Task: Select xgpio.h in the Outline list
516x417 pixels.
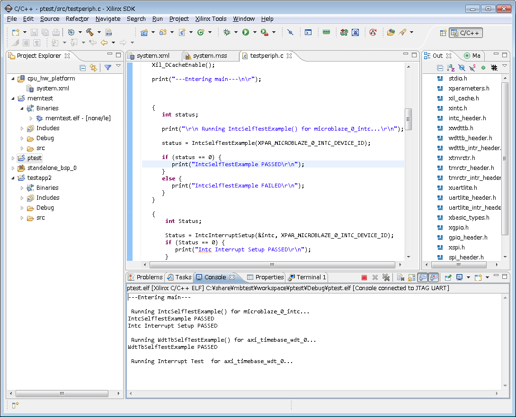Action: pyautogui.click(x=459, y=228)
